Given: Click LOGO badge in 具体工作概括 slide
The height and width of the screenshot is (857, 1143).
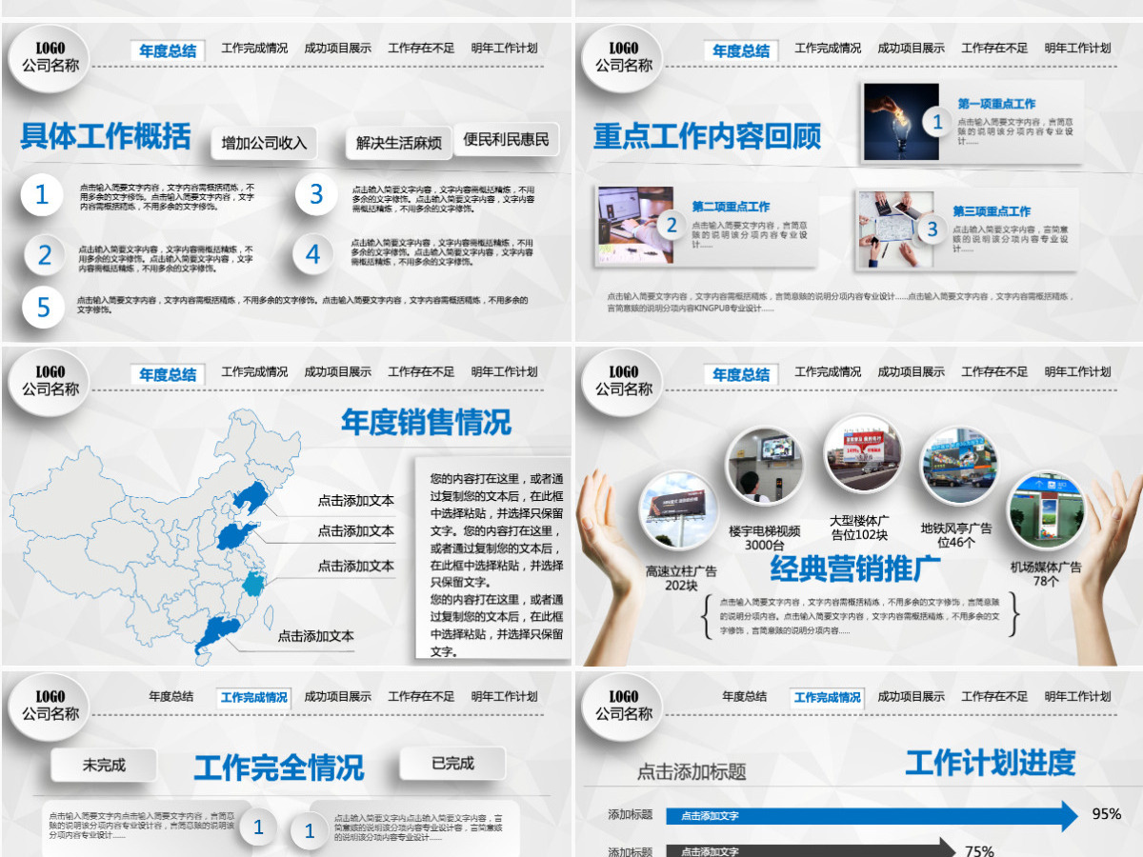Looking at the screenshot, I should [x=50, y=57].
